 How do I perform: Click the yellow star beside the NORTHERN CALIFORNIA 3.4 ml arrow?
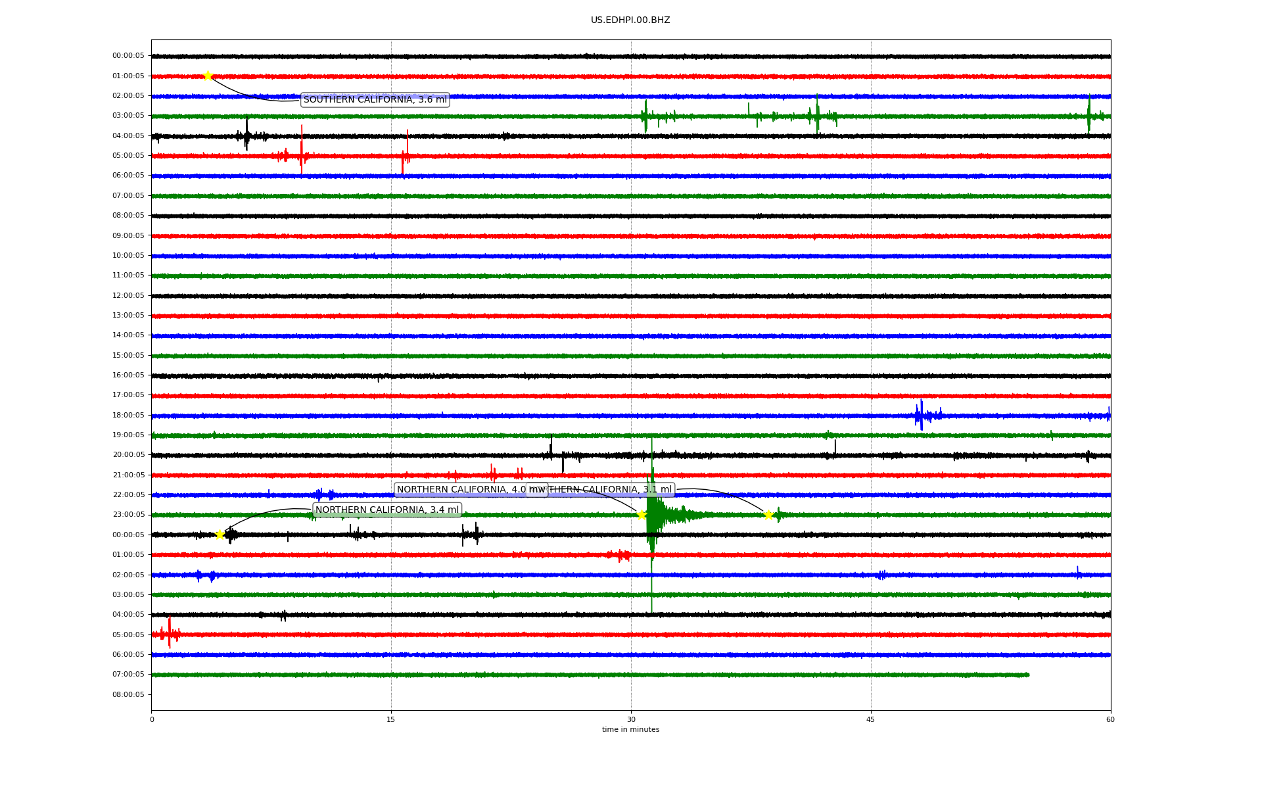[220, 535]
